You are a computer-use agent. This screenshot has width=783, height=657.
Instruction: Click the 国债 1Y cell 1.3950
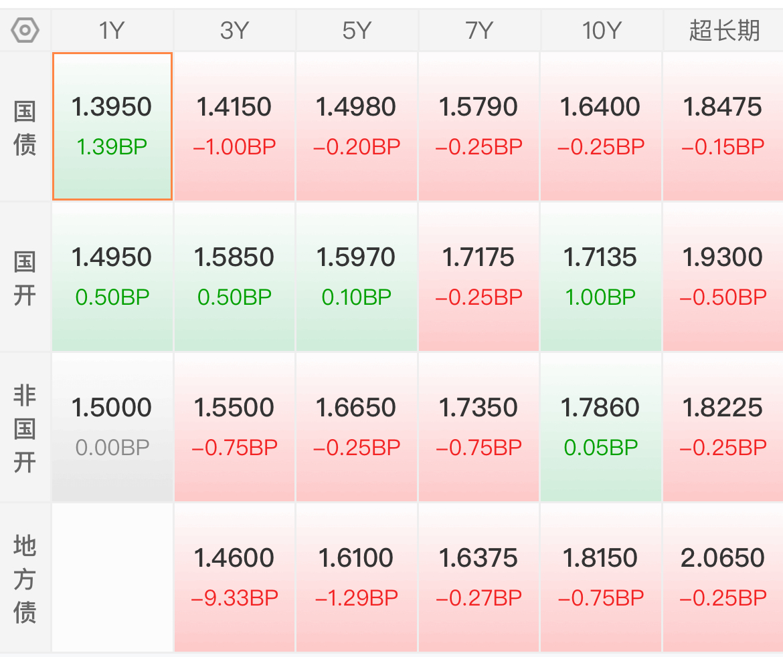[112, 127]
